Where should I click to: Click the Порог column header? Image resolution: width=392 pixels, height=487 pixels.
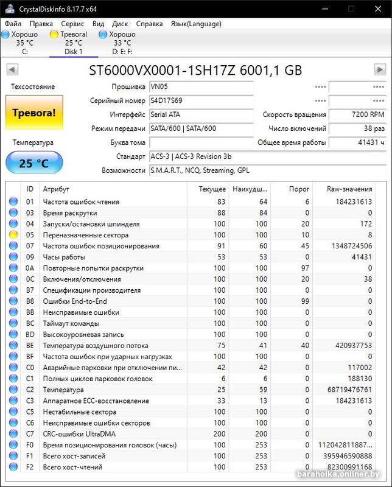(292, 189)
